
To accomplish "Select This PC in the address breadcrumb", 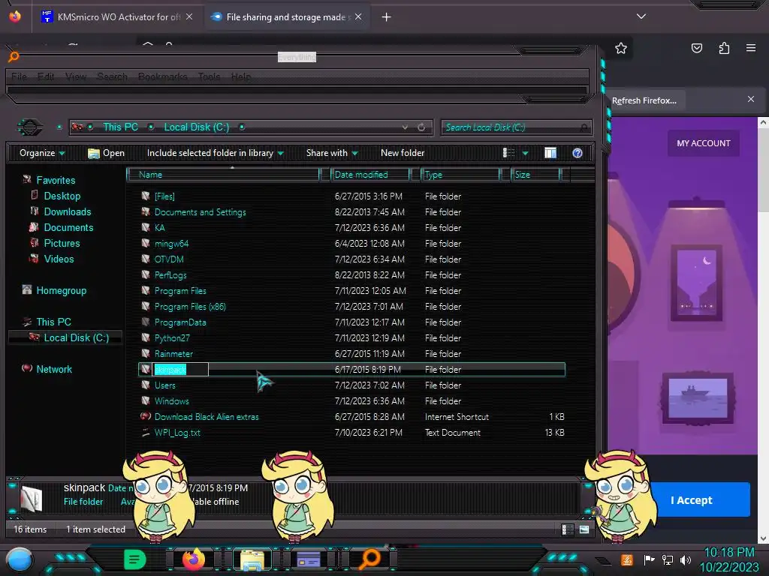I will point(121,127).
